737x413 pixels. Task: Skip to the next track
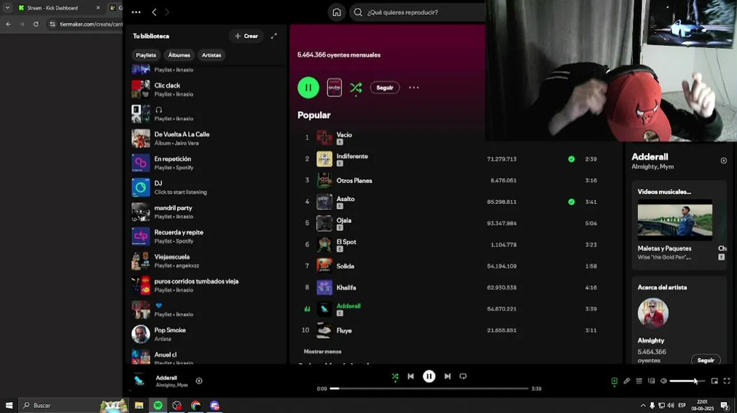447,376
